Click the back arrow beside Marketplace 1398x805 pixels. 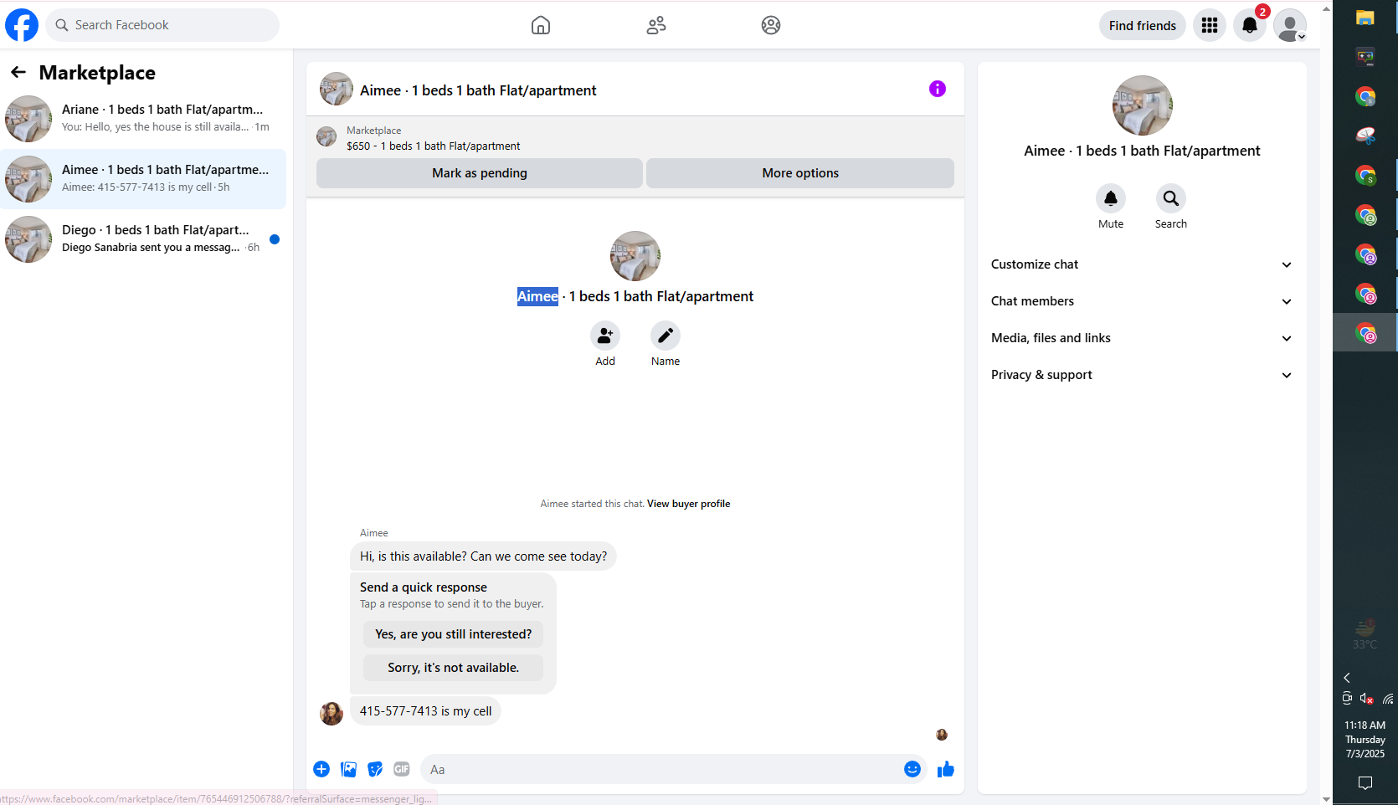[x=18, y=73]
